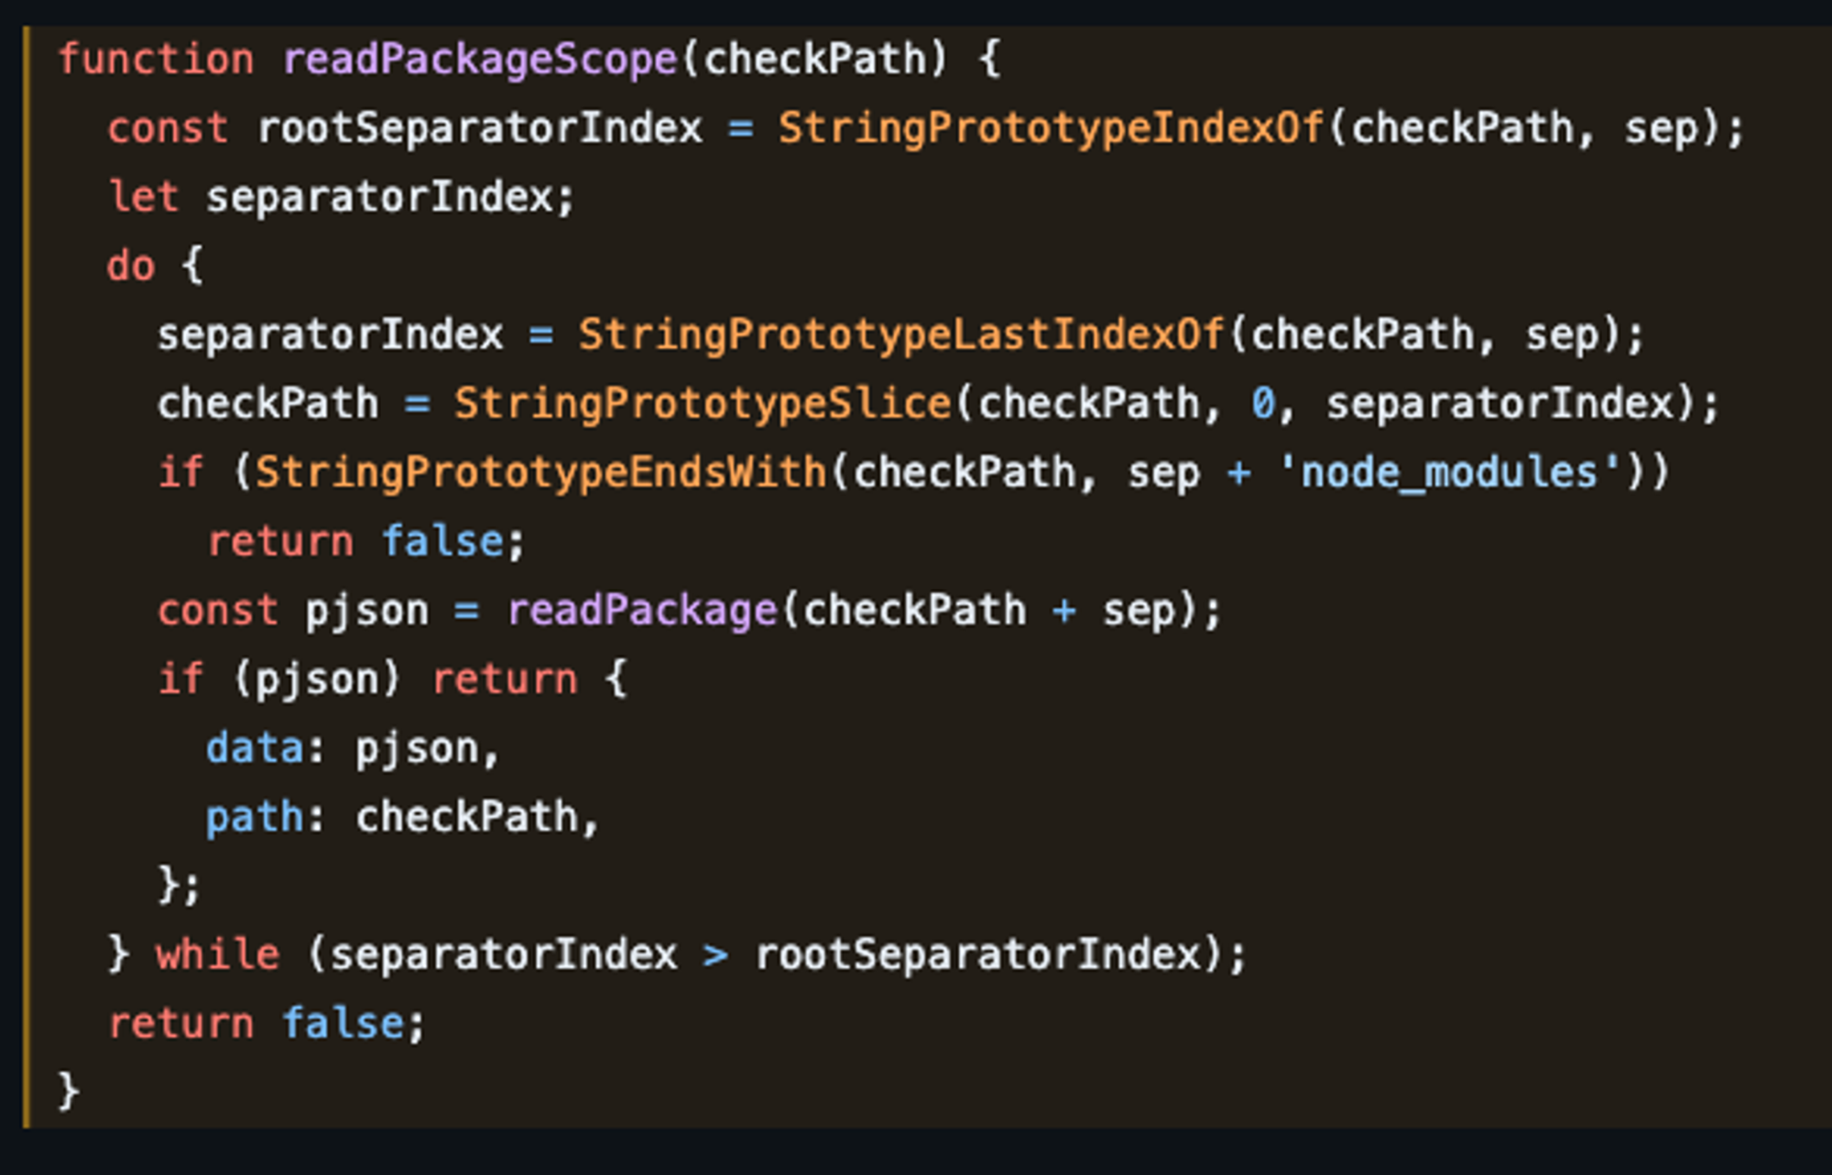Click the pjson variable in the const declaration
Viewport: 1832px width, 1175px height.
[366, 611]
